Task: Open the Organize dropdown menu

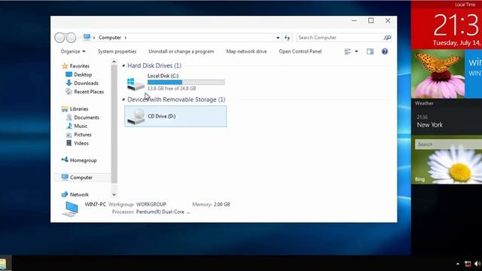Action: [73, 51]
